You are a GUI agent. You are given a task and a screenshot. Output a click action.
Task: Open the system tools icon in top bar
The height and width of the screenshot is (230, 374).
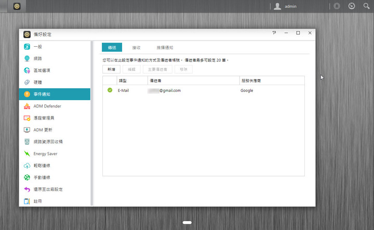click(352, 6)
